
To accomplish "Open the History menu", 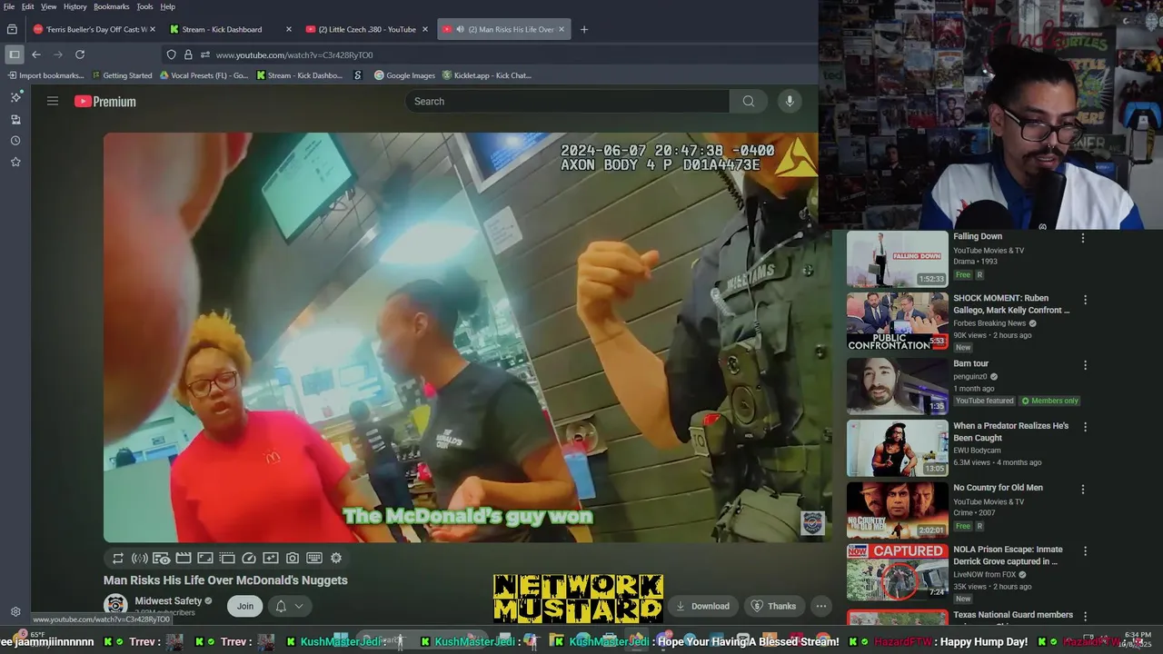I will pos(75,6).
